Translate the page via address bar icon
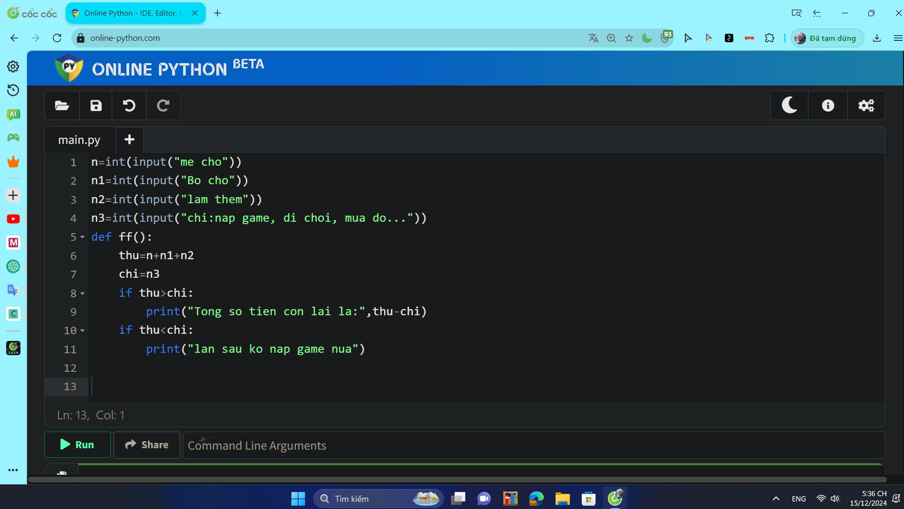 pyautogui.click(x=593, y=38)
